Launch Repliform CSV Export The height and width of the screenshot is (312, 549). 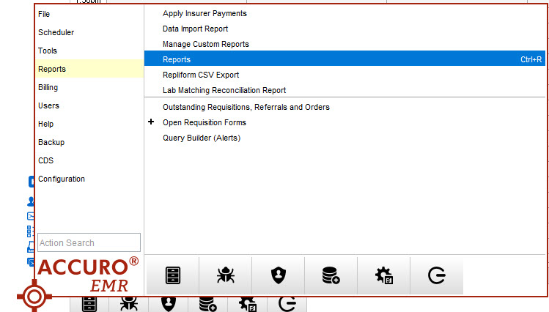click(x=201, y=75)
